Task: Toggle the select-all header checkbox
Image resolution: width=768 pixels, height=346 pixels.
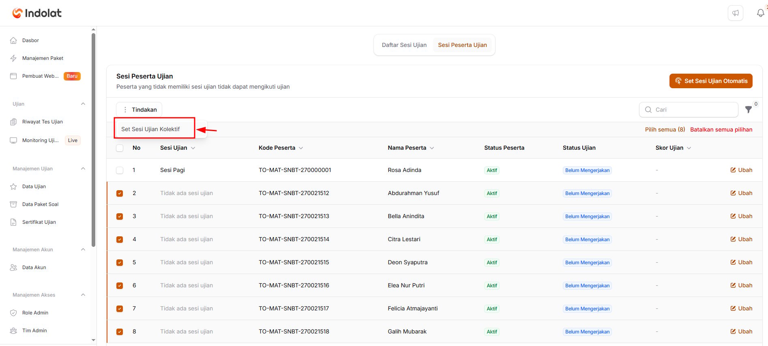Action: click(x=120, y=148)
